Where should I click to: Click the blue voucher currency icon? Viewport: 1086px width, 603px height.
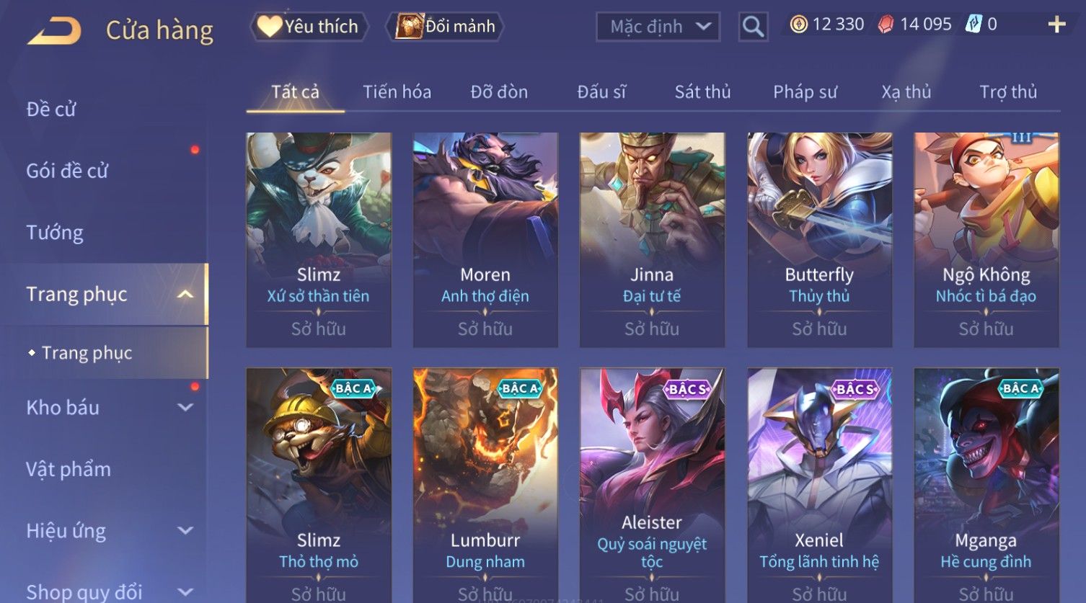pyautogui.click(x=974, y=24)
